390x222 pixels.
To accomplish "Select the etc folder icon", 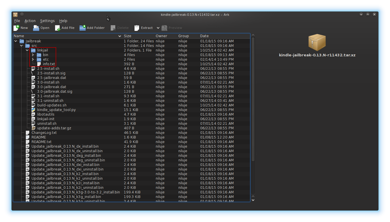I will [39, 60].
